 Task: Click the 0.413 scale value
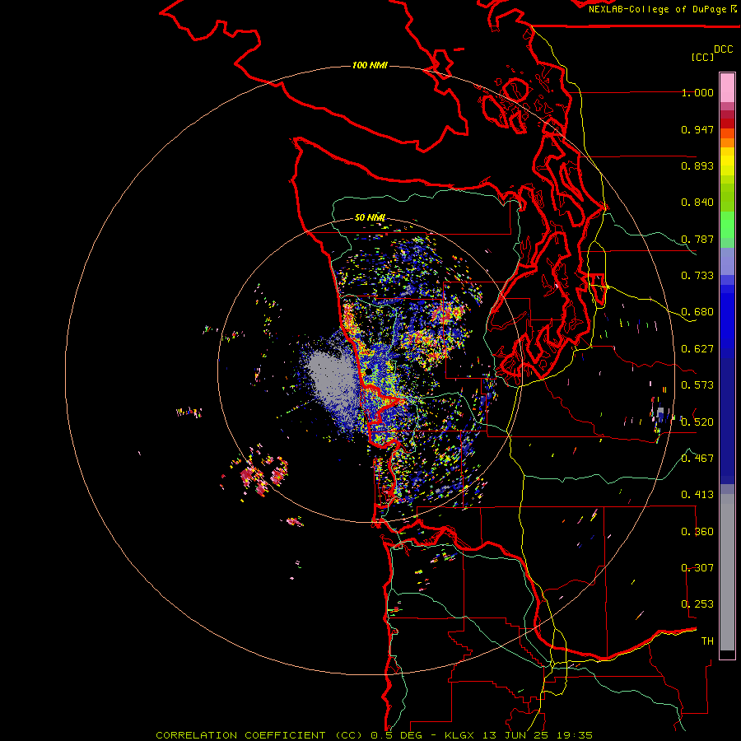(x=697, y=495)
